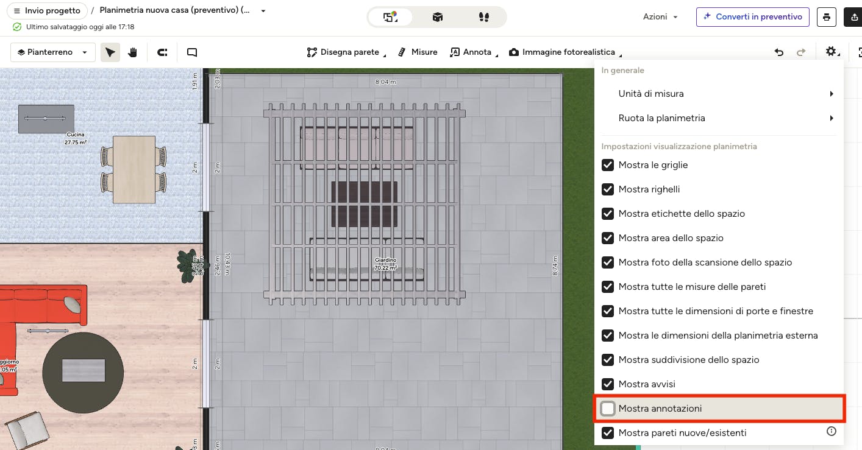The width and height of the screenshot is (862, 450).
Task: Hide door and window dimensions checkbox
Action: (x=608, y=311)
